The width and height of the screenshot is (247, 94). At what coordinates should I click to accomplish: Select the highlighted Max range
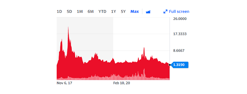135,11
